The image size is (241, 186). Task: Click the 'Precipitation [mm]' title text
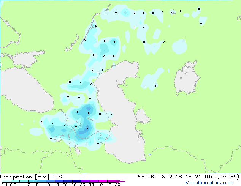pos(25,177)
